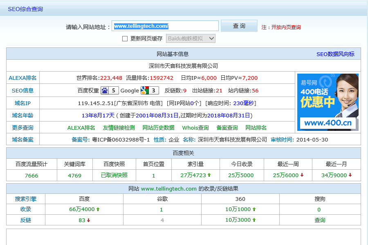
Task: Open the Baidu蜘蛛模拟 dropdown
Action: pos(190,38)
